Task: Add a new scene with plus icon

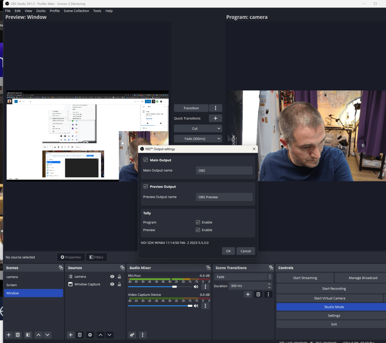Action: point(9,335)
